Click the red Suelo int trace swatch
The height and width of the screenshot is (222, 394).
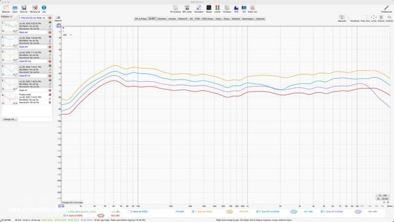(101, 216)
